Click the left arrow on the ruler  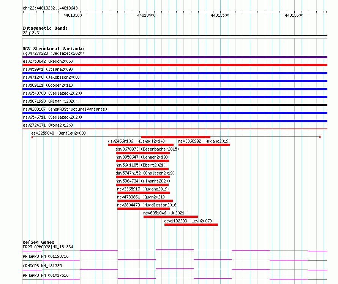pos(24,12)
